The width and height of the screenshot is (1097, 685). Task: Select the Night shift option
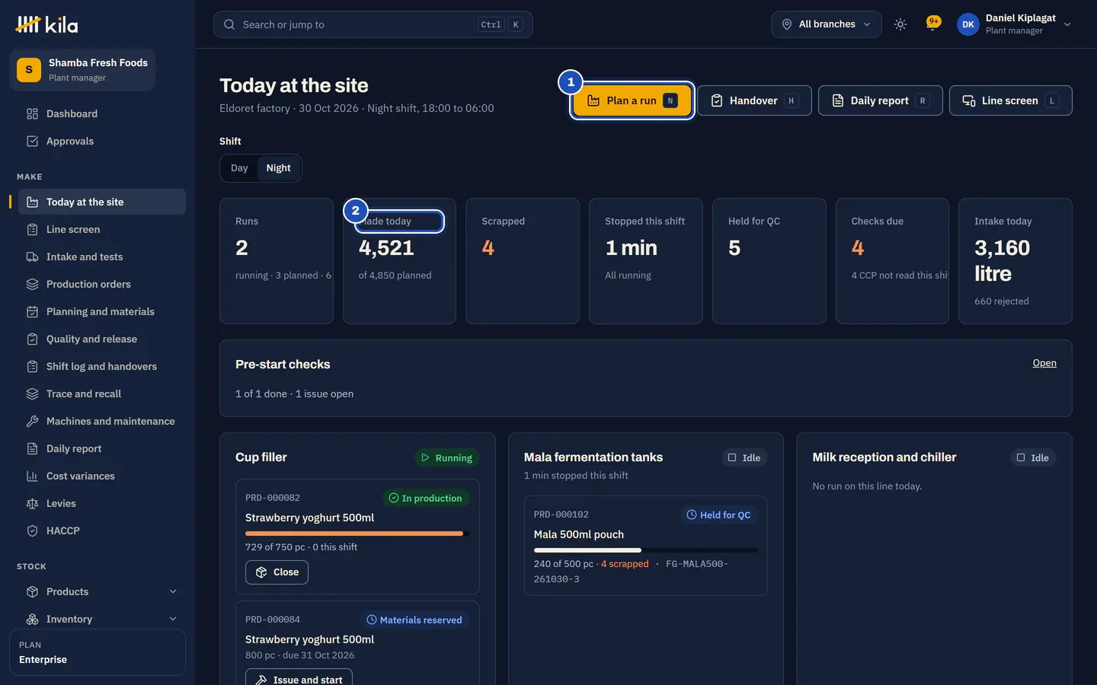coord(278,168)
